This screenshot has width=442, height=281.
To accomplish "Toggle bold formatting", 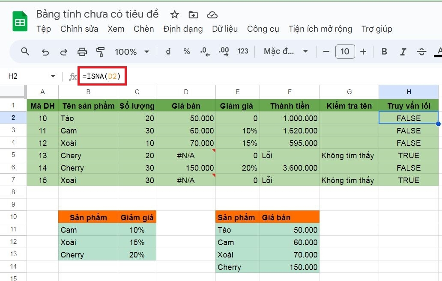I will coord(384,51).
